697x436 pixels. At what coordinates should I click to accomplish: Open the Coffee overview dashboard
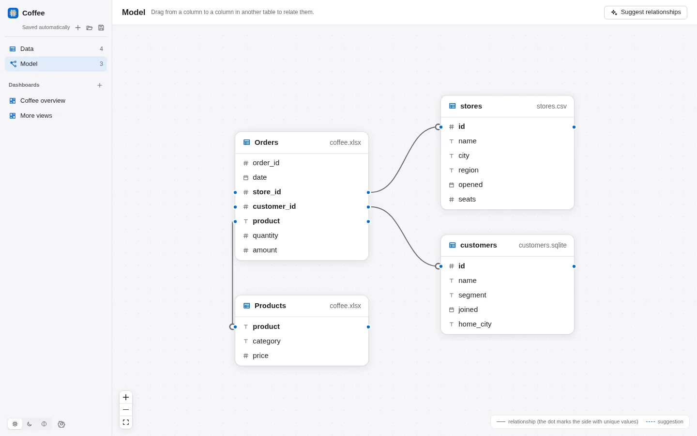pyautogui.click(x=56, y=101)
